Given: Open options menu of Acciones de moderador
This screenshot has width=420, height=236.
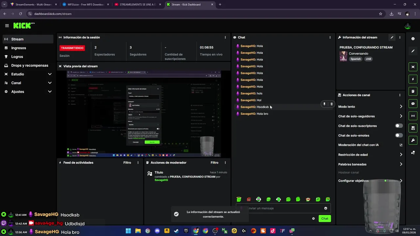Looking at the screenshot, I should click(225, 163).
